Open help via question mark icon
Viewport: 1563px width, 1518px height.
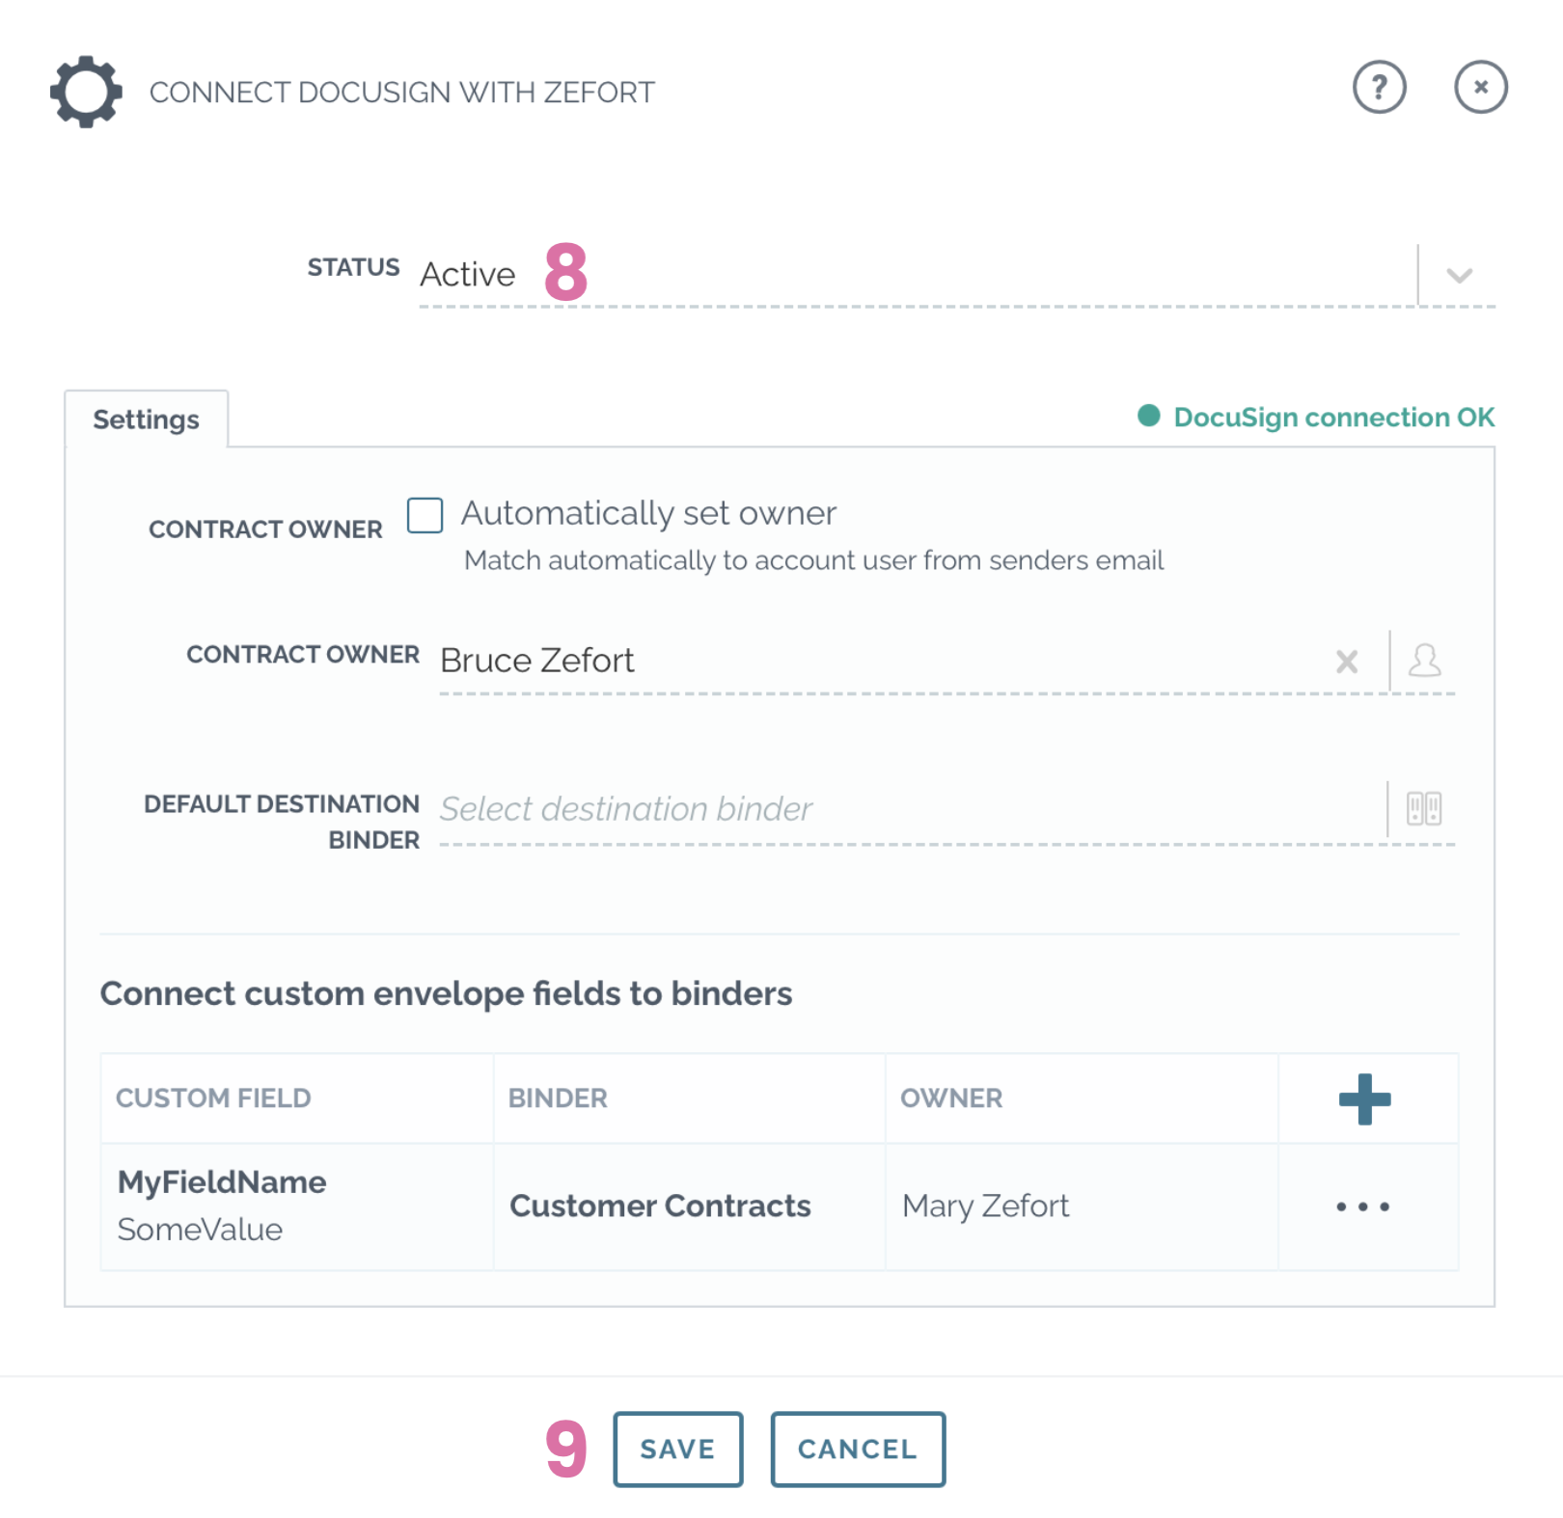1379,87
